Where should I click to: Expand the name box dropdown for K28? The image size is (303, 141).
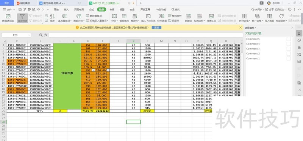point(30,35)
